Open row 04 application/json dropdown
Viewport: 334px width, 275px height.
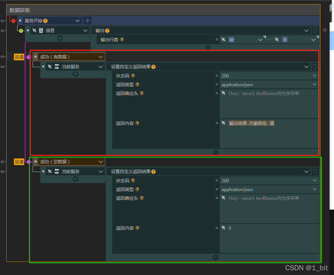(x=314, y=84)
